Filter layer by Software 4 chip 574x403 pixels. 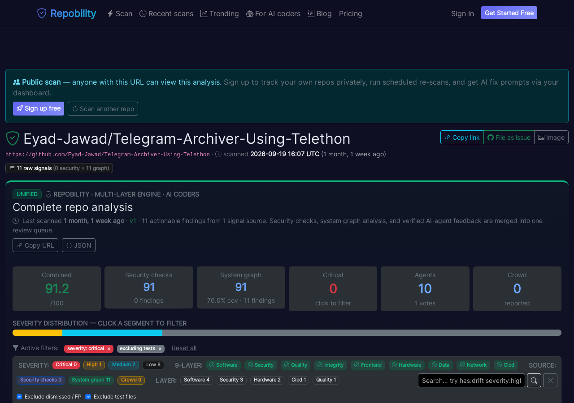[196, 380]
